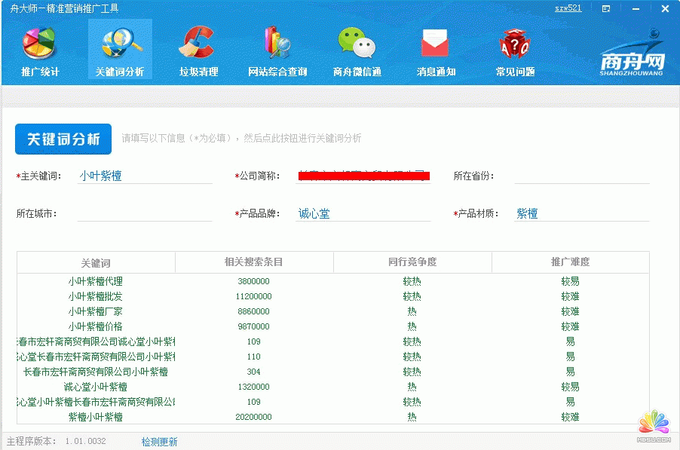Focus the 所在省份 input field

(581, 176)
